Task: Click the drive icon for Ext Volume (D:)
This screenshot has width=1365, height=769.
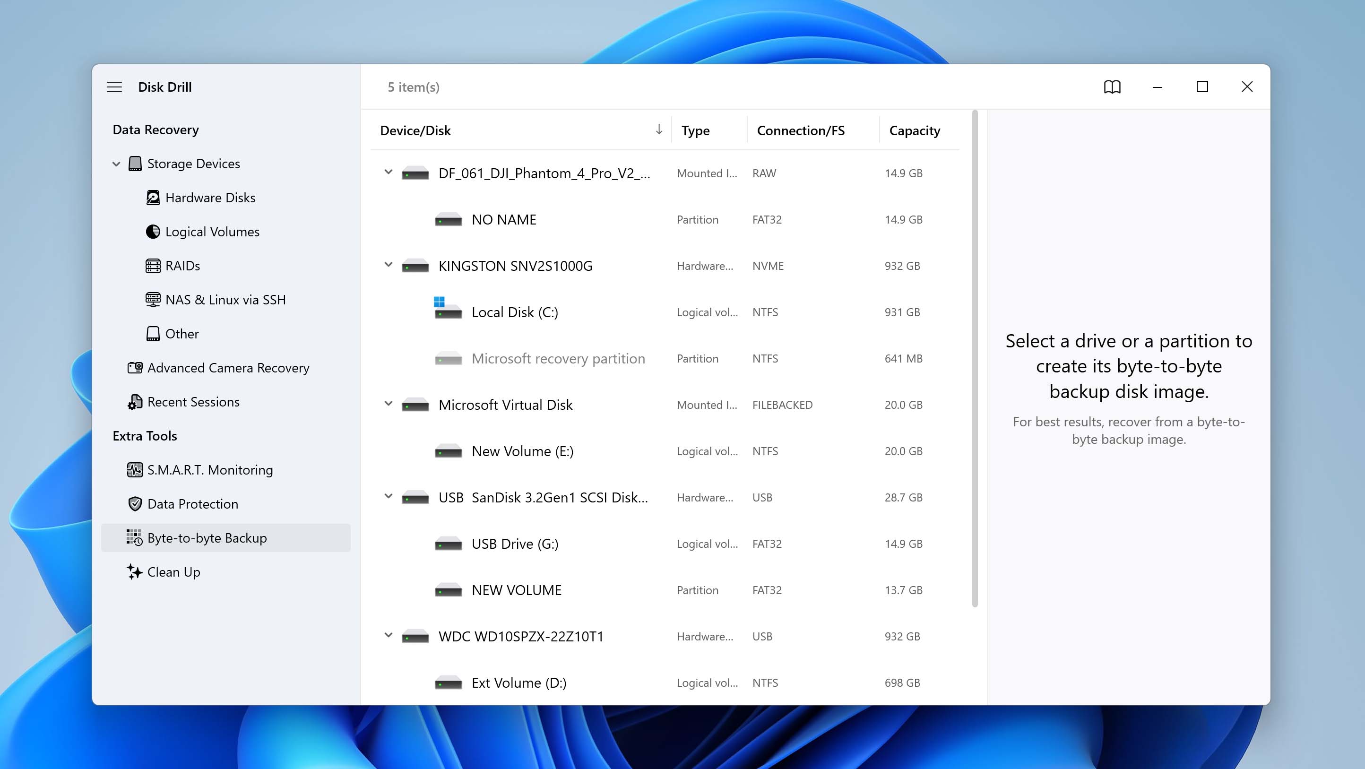Action: [448, 683]
